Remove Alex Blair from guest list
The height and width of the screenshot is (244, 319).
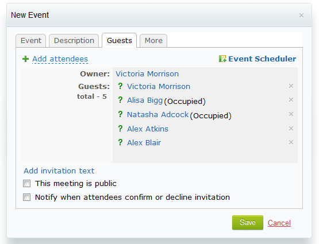(291, 142)
